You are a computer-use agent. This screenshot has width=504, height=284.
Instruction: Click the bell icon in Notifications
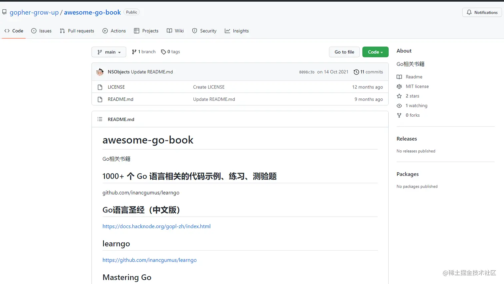click(x=469, y=12)
